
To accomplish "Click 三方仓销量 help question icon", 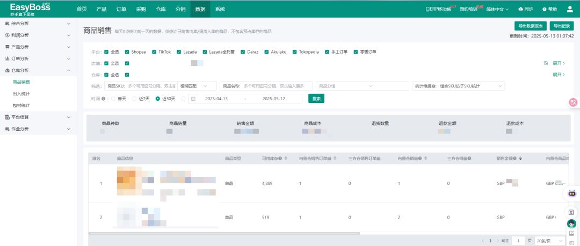I will coord(469,159).
